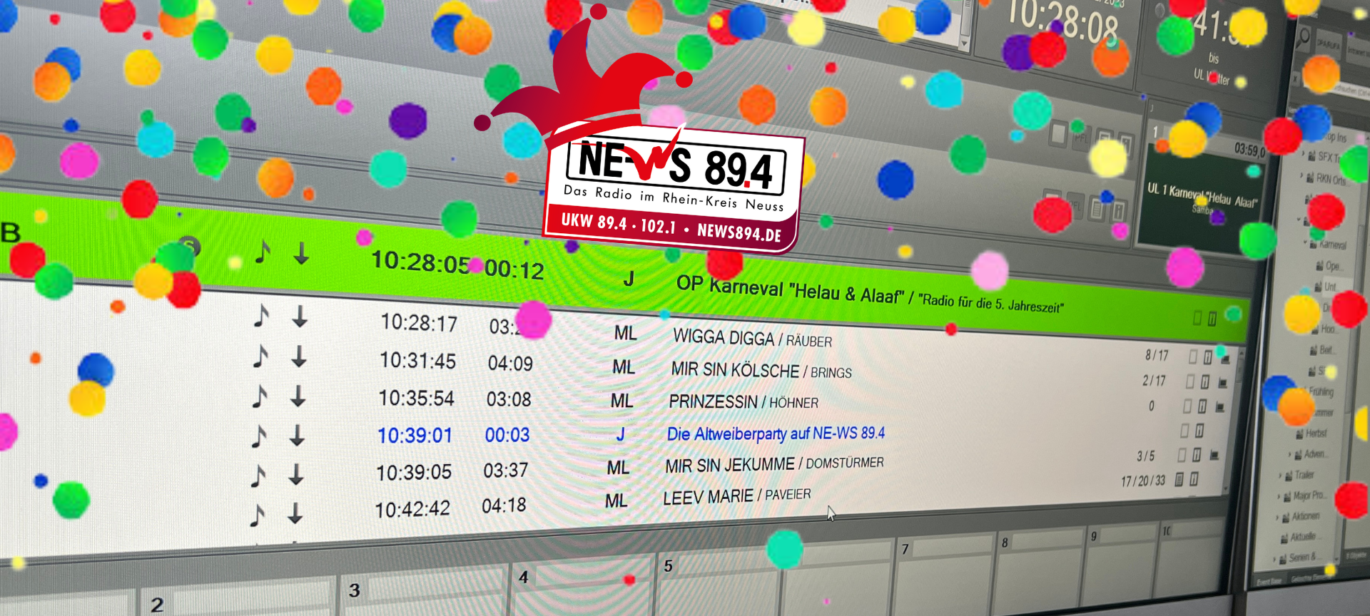Expand the Aktionen folder in the tree

(1277, 517)
